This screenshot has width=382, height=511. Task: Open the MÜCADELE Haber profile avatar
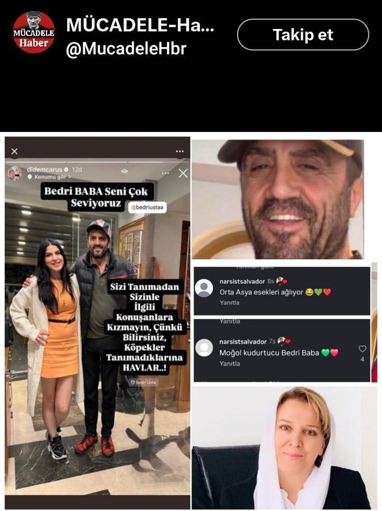34,32
